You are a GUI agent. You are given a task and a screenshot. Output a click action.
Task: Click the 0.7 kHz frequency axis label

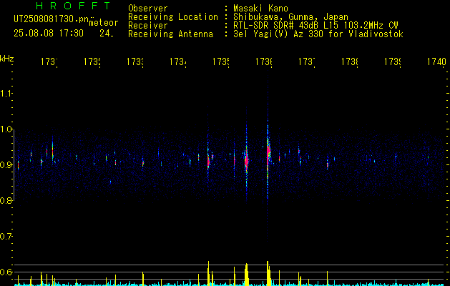6,236
